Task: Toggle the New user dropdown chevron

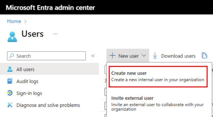Action: (x=144, y=56)
